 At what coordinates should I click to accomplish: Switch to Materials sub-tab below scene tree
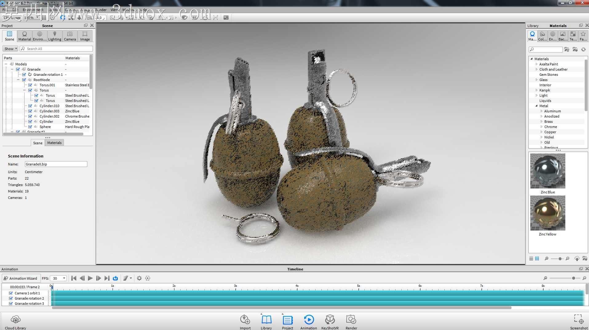tap(54, 143)
